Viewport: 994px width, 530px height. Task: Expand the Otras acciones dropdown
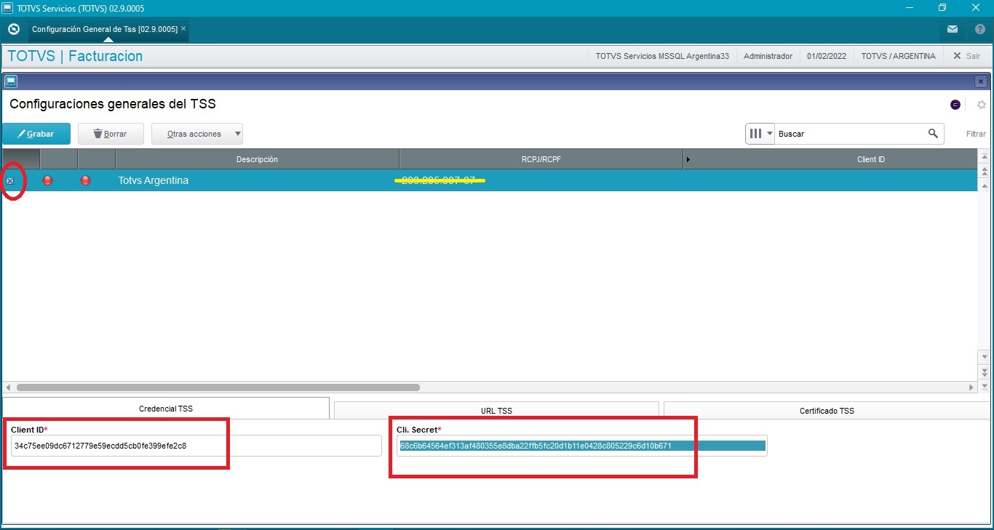[237, 134]
